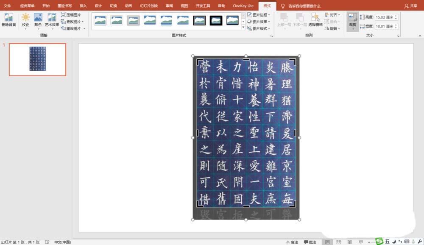Apply the thick black frame picture style
This screenshot has width=424, height=245.
(216, 20)
